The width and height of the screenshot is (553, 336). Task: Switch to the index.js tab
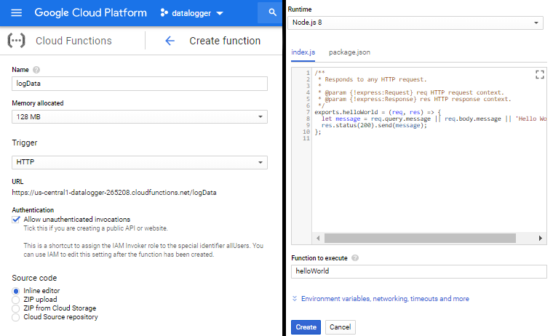303,52
